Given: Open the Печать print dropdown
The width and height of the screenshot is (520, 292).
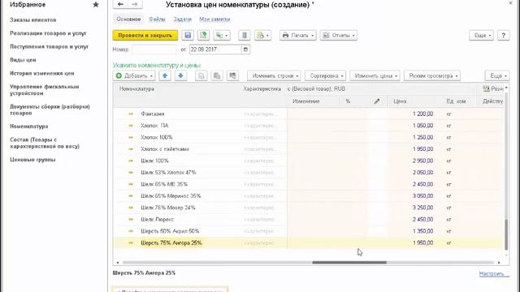Looking at the screenshot, I should pos(298,35).
